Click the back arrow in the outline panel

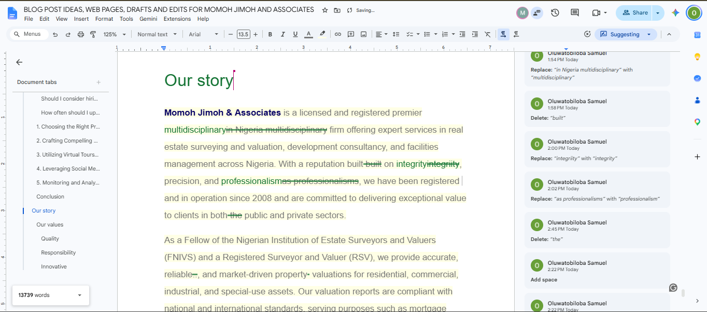pos(19,62)
